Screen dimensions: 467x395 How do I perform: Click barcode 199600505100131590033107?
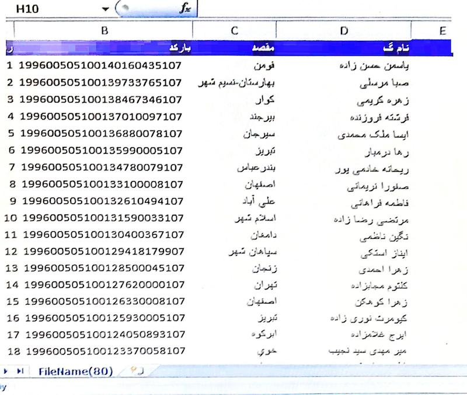103,218
